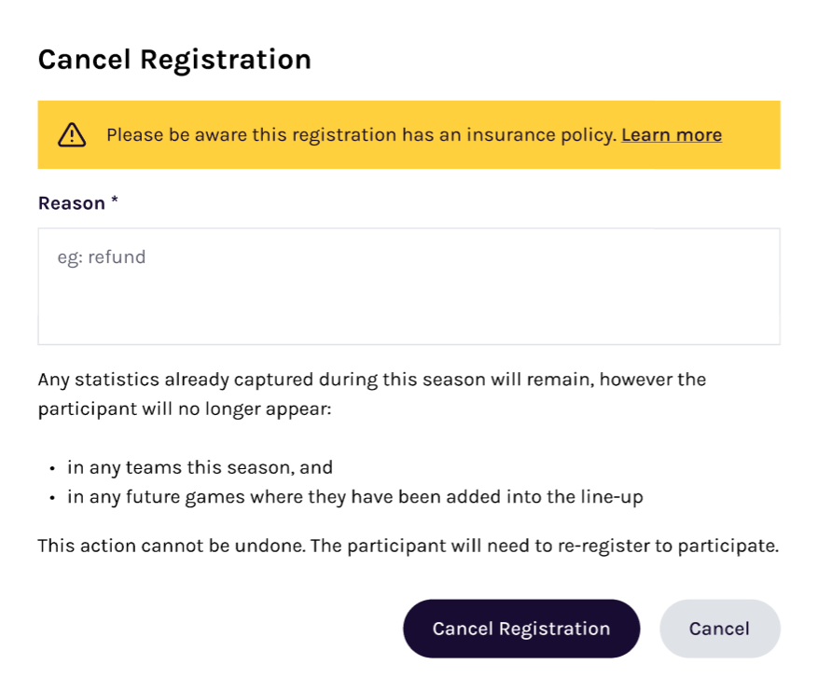Click the Cancel Registration dialog heading
Viewport: 818px width, 692px height.
[x=174, y=60]
